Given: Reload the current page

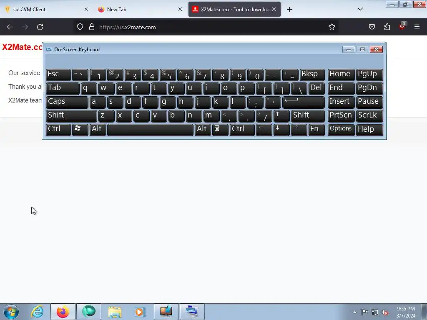Looking at the screenshot, I should click(40, 27).
